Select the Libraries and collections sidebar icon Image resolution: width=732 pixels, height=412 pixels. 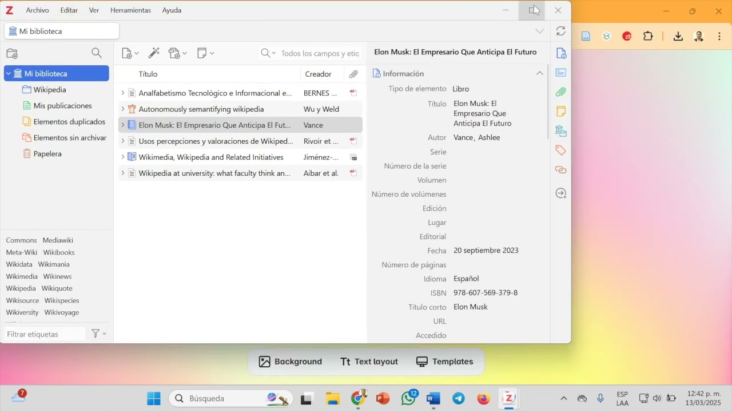point(561,131)
